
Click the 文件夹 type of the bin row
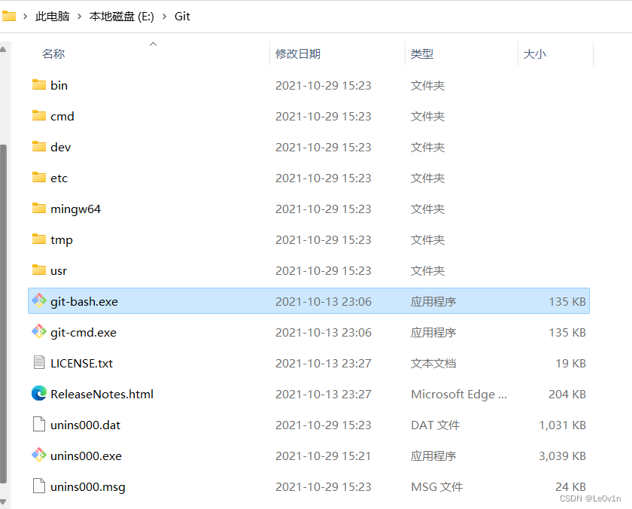tap(427, 85)
